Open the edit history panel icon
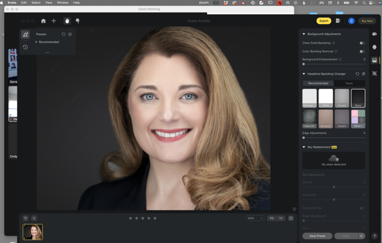Viewport: 382px width, 243px height. 25,47
